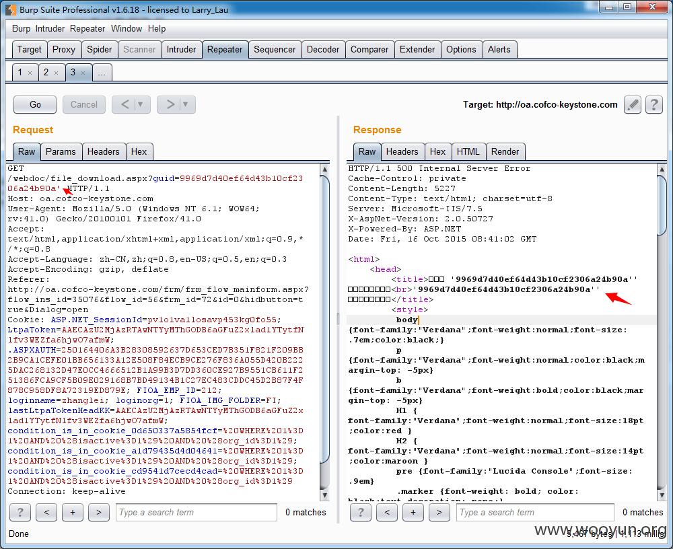Click the request search help question button
The width and height of the screenshot is (673, 549).
coord(20,512)
